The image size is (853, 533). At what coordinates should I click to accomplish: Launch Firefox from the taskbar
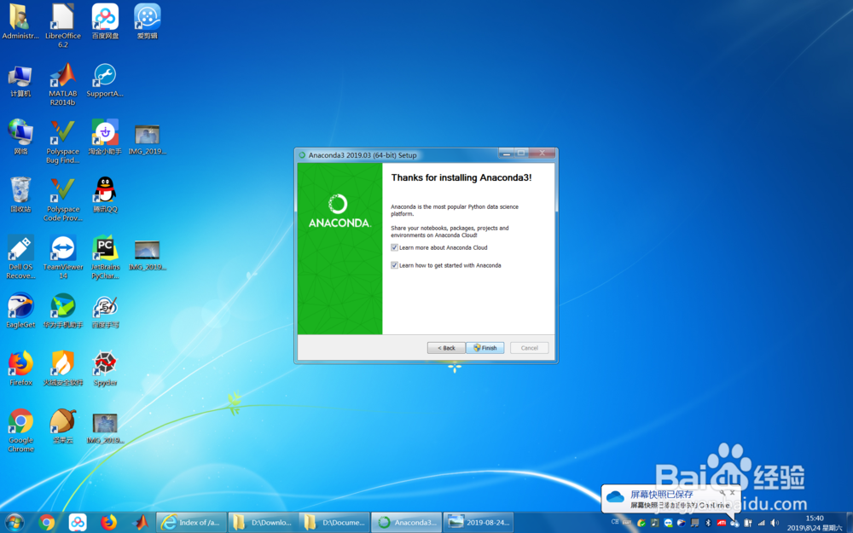(x=108, y=523)
